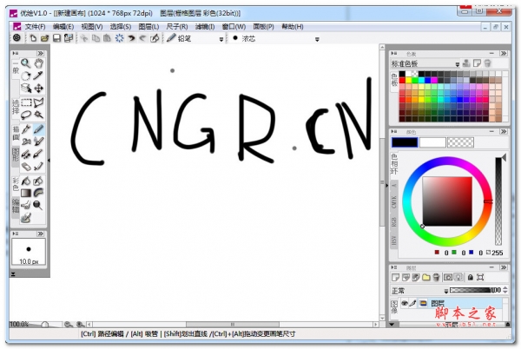The height and width of the screenshot is (349, 521).
Task: Select the Lasso selection tool
Action: [26, 115]
